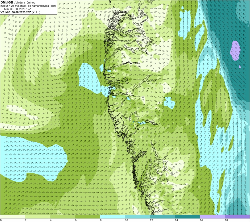Image resolution: width=250 pixels, height=222 pixels.
Task: Click the 8–10 m/s light cyan legend swatch
Action: point(112,216)
